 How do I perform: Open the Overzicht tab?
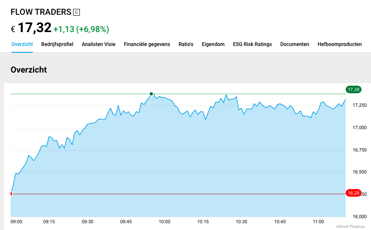[x=22, y=44]
